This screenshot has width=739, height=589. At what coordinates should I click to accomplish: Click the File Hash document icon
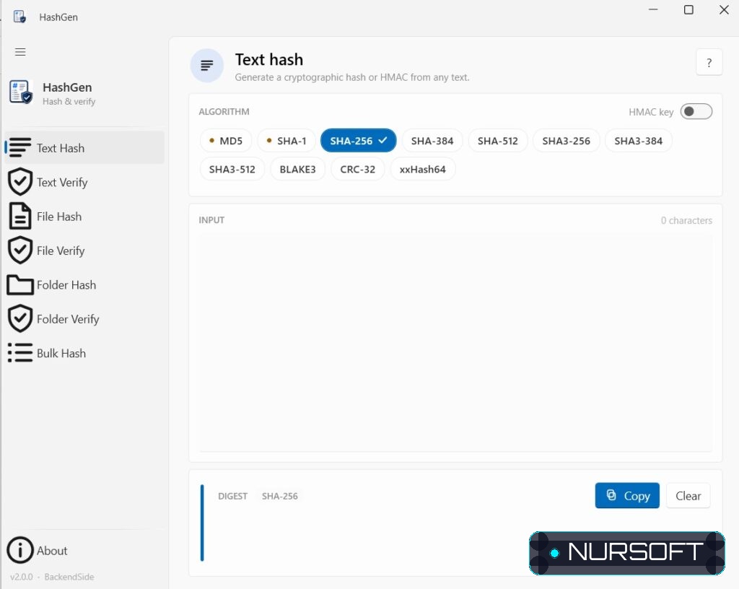pos(20,217)
